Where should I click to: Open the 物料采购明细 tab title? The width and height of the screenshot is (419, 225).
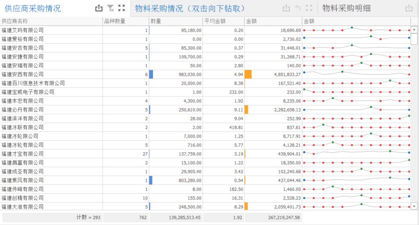coord(347,8)
